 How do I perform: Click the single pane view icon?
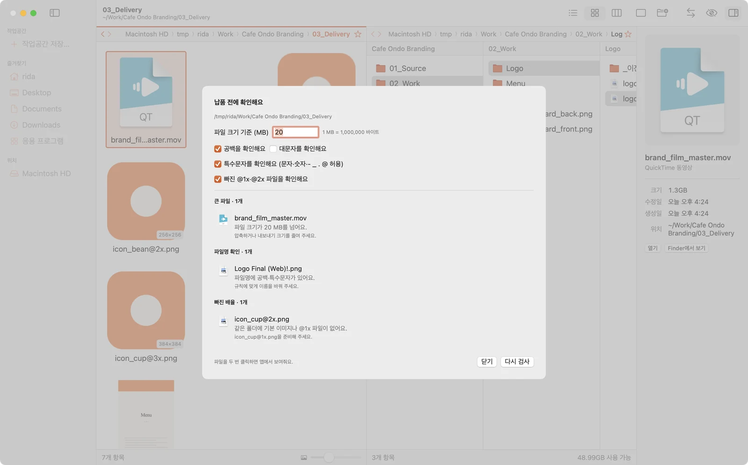click(x=641, y=13)
